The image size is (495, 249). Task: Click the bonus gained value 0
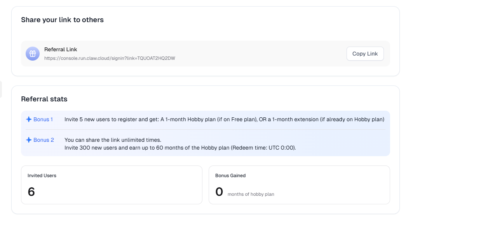[x=219, y=192]
